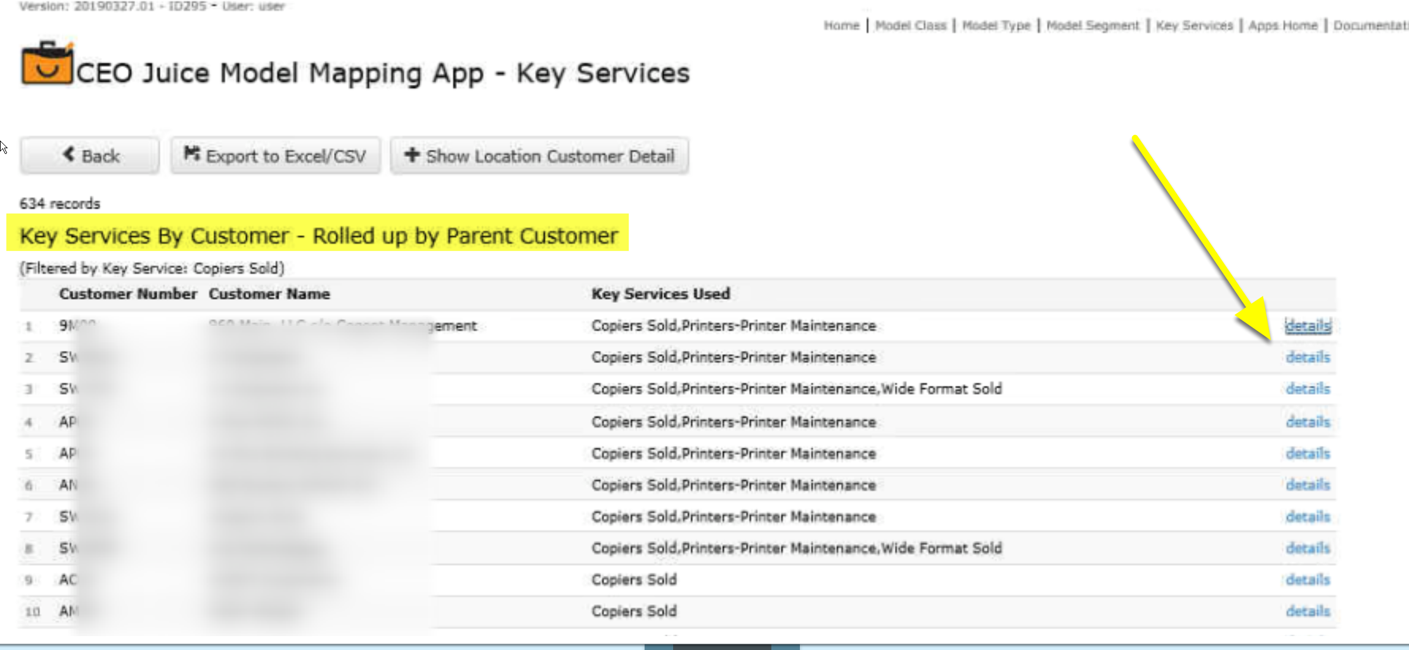Click the page title CEO Juice Model Mapping App
The width and height of the screenshot is (1409, 650).
point(383,73)
